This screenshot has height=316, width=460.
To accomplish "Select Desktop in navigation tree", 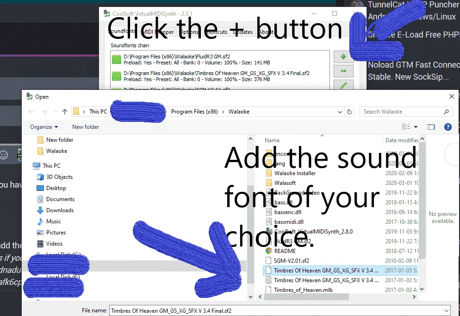I will point(51,188).
